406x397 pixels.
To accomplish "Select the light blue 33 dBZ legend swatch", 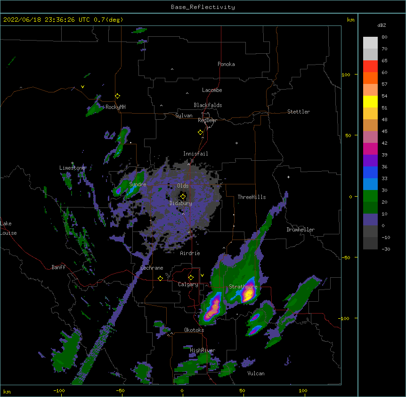I will 370,184.
